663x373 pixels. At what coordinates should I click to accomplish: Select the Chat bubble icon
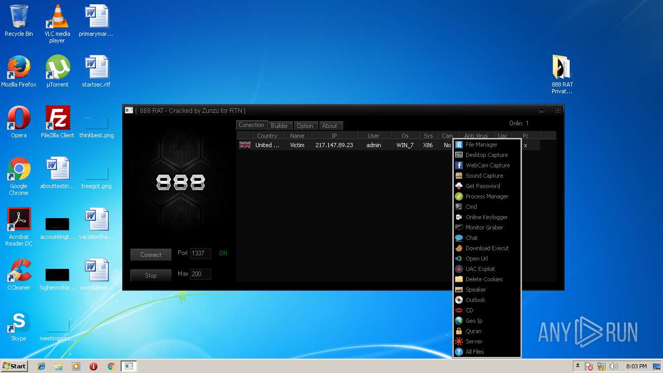coord(459,238)
